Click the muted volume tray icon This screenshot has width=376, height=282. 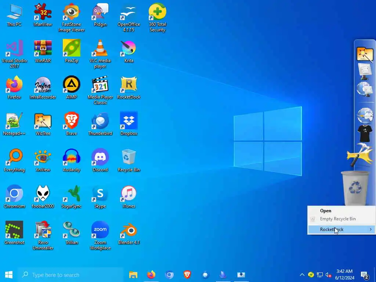pyautogui.click(x=328, y=275)
